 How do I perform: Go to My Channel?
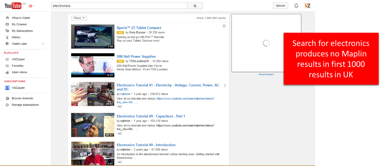tap(19, 25)
